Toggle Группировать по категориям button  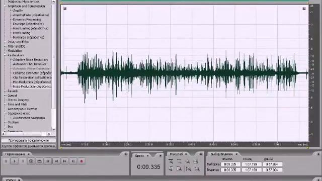(x=29, y=141)
